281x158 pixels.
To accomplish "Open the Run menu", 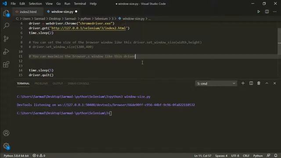I will pos(67,4).
